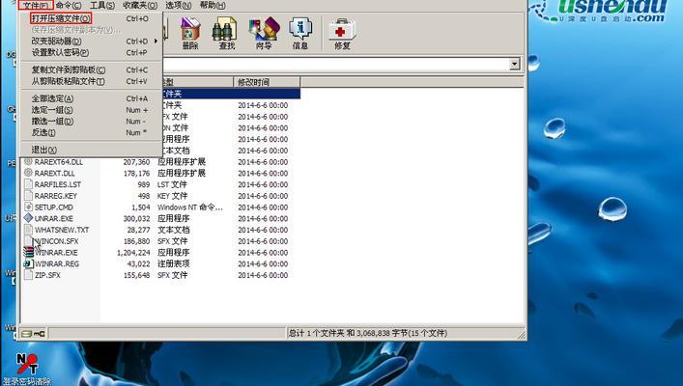Click the type cell 注册表项
The width and height of the screenshot is (683, 386).
tap(173, 263)
